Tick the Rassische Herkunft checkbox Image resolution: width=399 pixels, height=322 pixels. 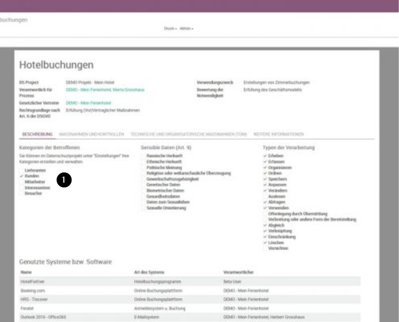coord(143,156)
